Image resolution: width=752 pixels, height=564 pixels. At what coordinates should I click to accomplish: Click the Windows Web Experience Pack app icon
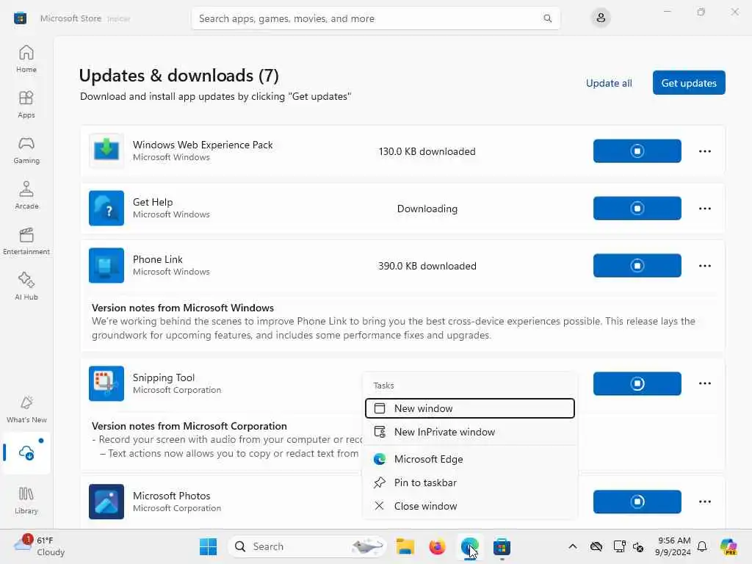tap(106, 151)
